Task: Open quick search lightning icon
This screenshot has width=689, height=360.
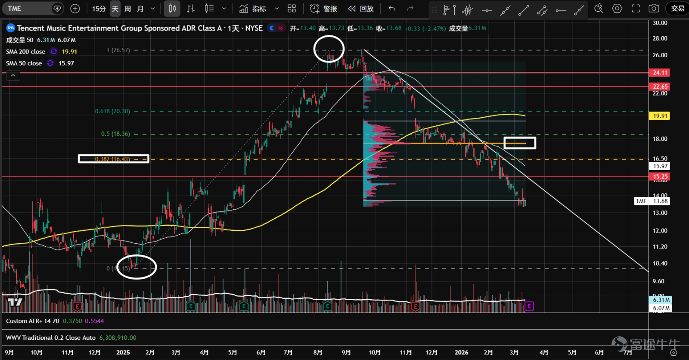Action: point(599,9)
